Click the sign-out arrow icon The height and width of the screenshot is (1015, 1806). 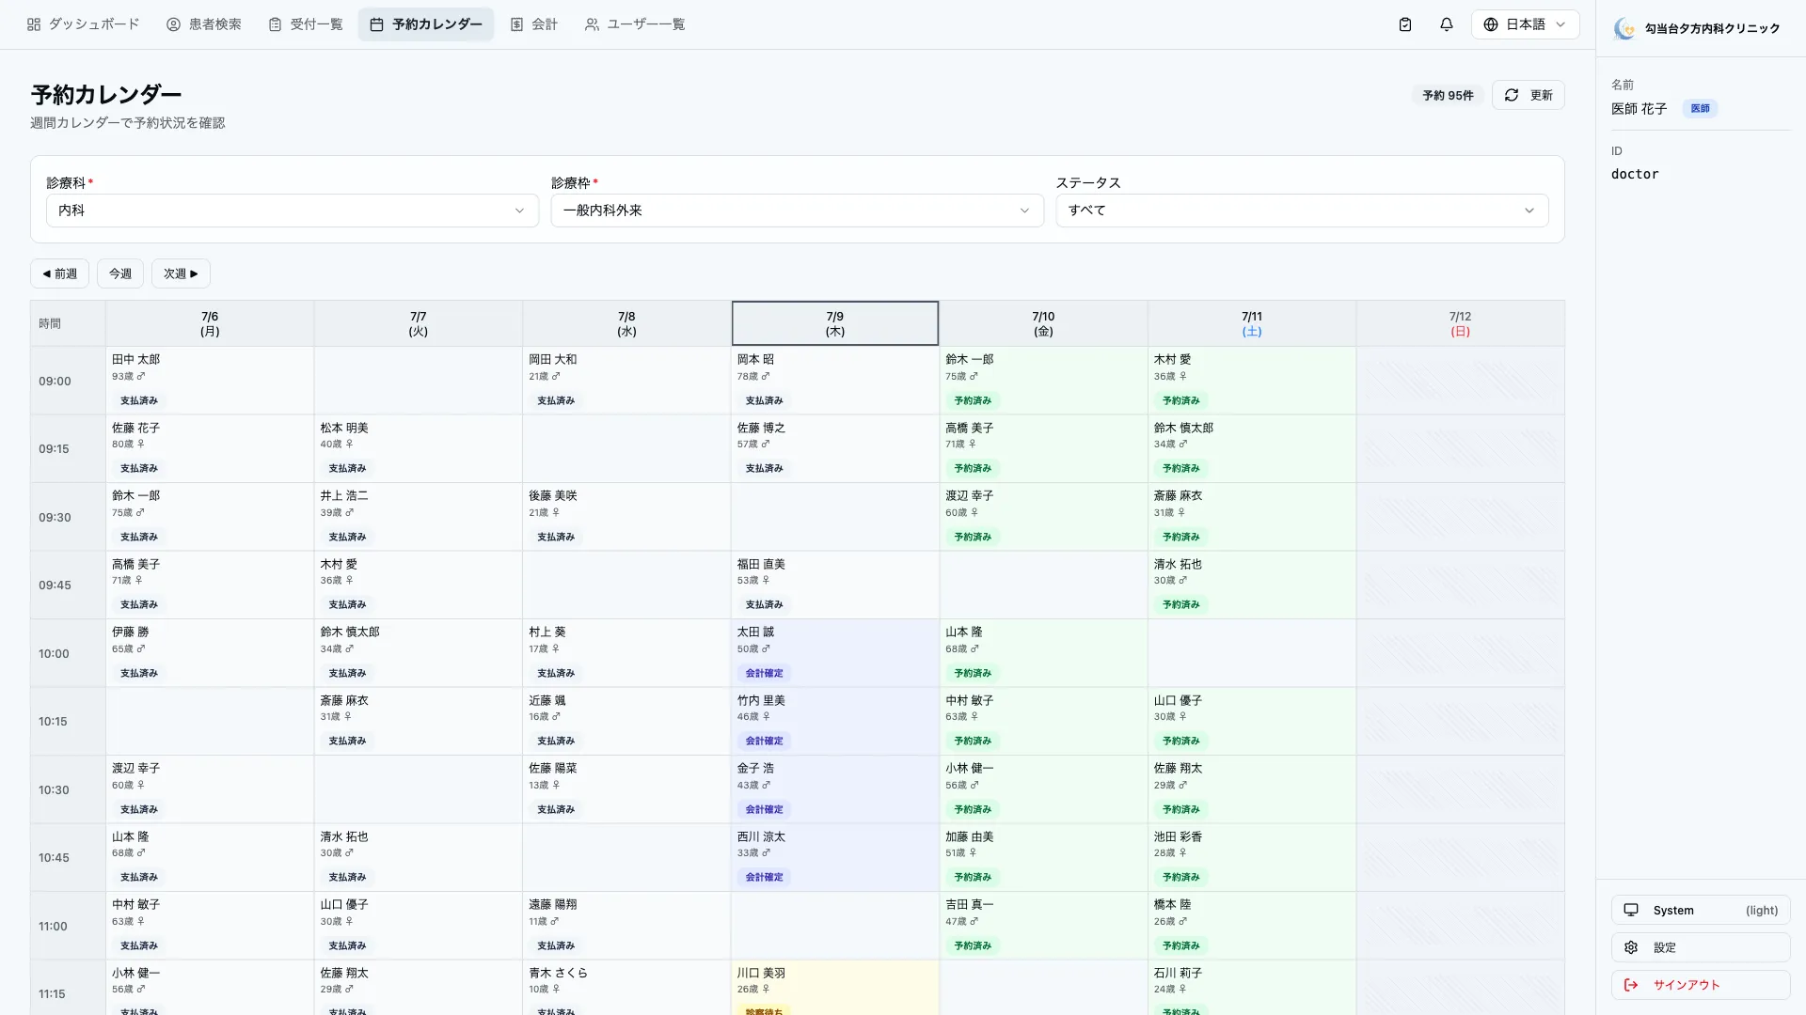1631,985
